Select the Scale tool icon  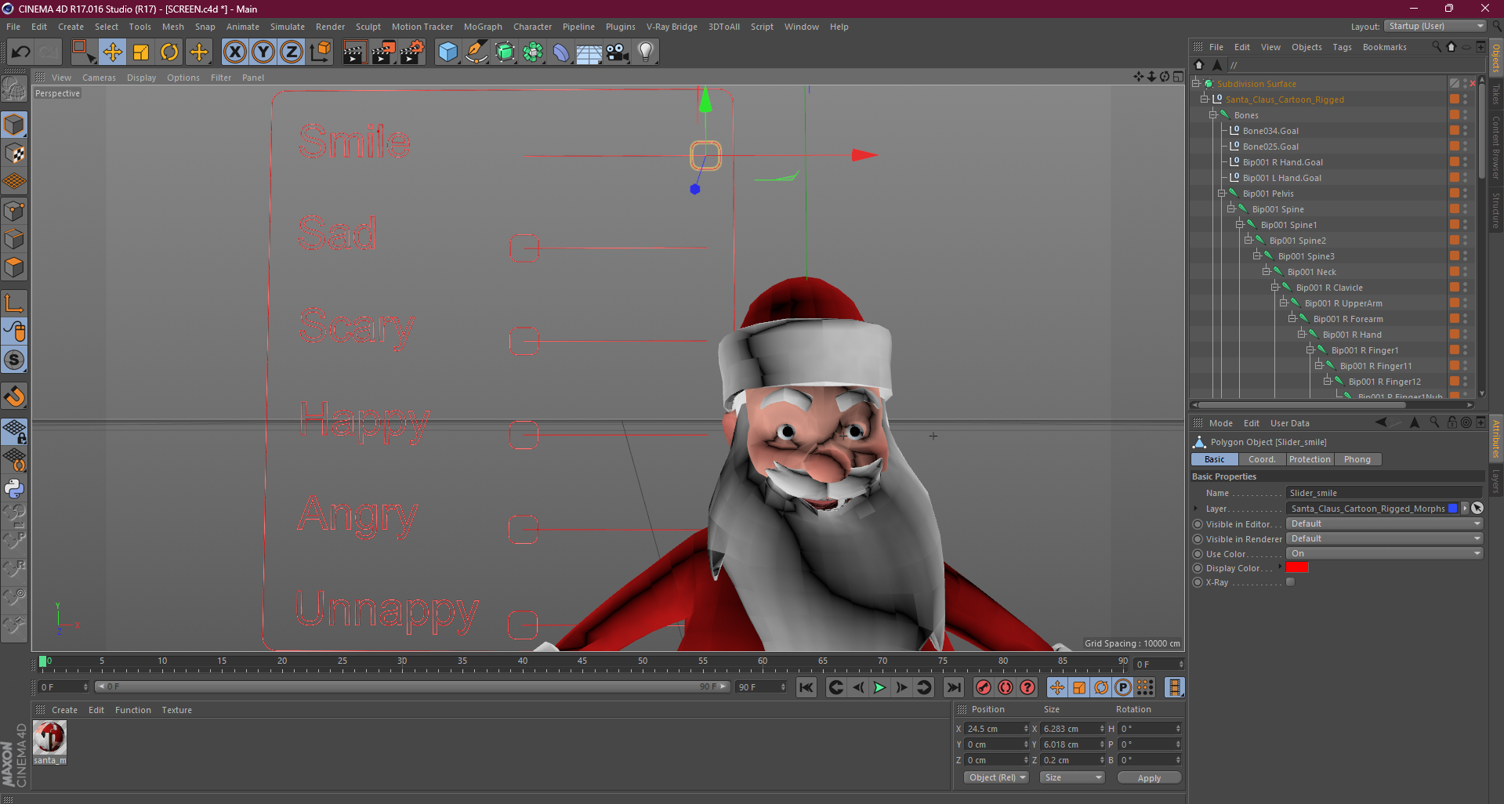click(141, 53)
